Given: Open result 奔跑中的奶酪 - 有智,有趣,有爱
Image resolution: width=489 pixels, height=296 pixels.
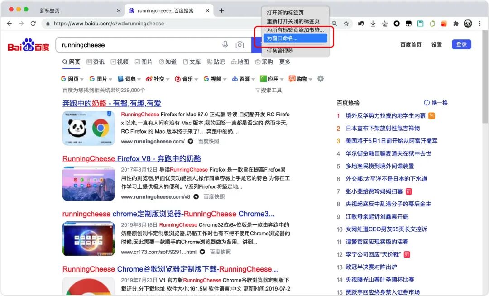Looking at the screenshot, I should [112, 103].
